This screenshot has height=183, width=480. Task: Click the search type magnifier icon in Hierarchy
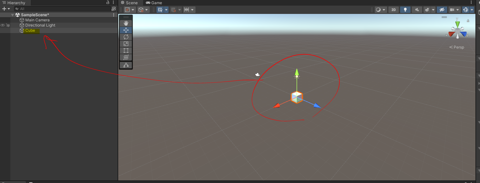17,9
